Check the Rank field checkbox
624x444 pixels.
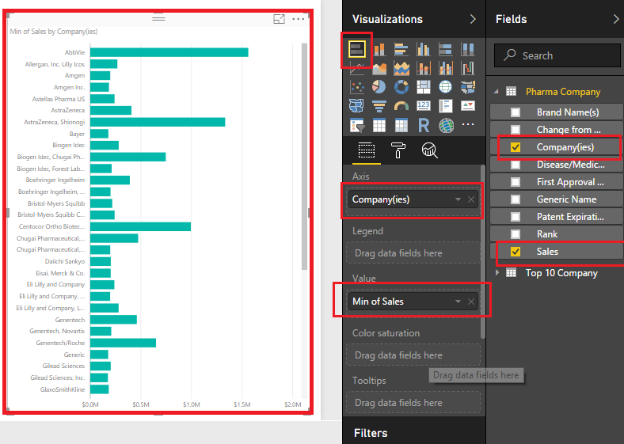[516, 234]
